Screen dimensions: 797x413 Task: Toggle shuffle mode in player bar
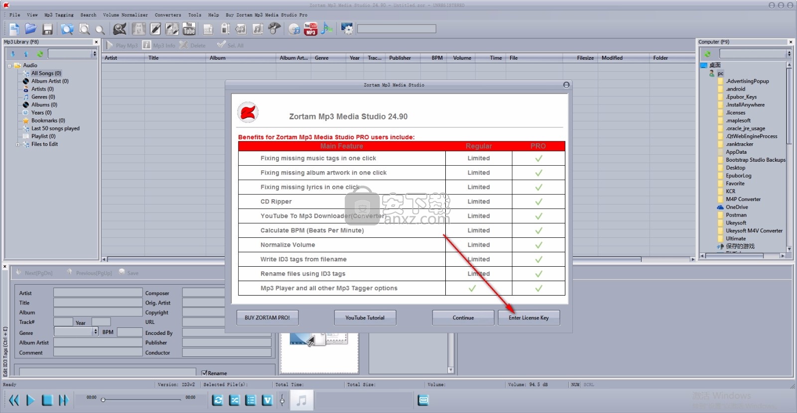(235, 400)
